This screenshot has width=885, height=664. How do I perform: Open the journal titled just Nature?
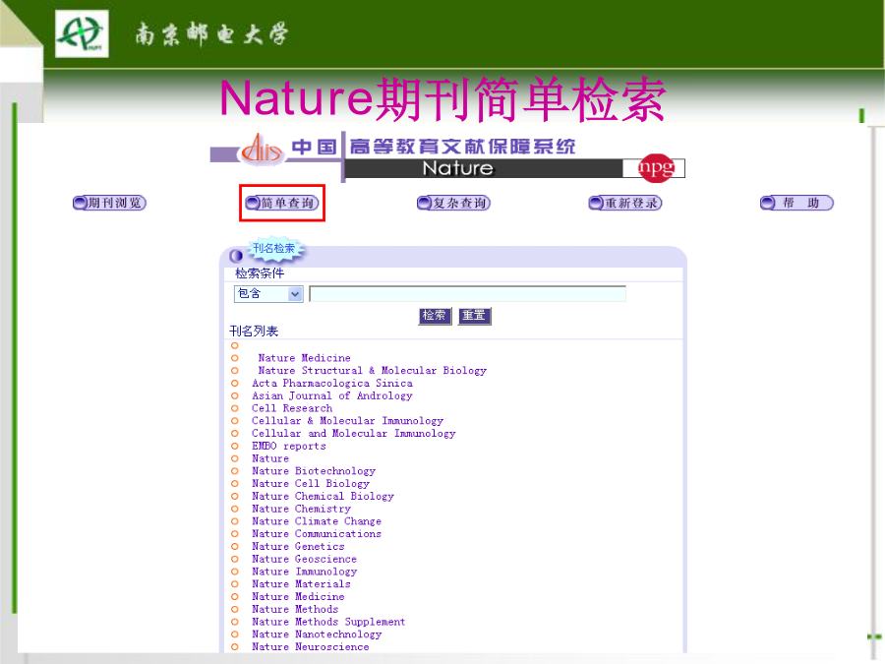tap(270, 458)
